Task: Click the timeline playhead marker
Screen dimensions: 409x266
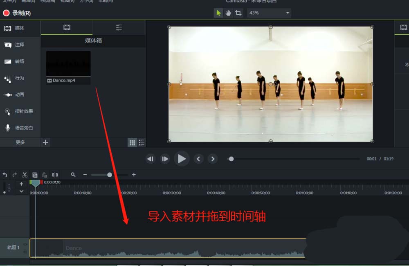Action: click(x=36, y=183)
